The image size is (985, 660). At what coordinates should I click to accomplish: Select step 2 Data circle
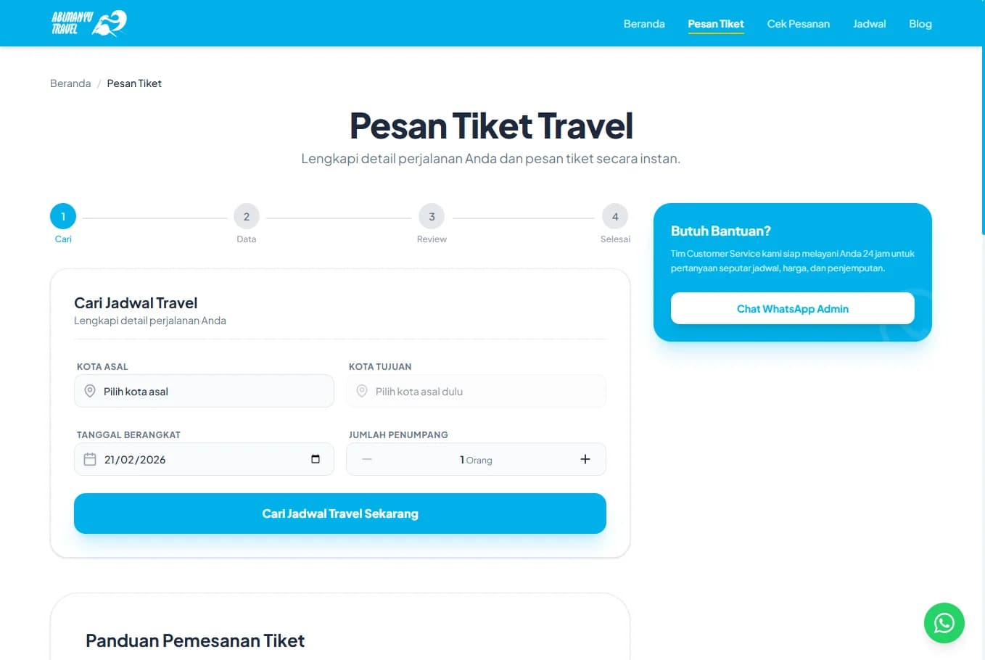pyautogui.click(x=247, y=216)
